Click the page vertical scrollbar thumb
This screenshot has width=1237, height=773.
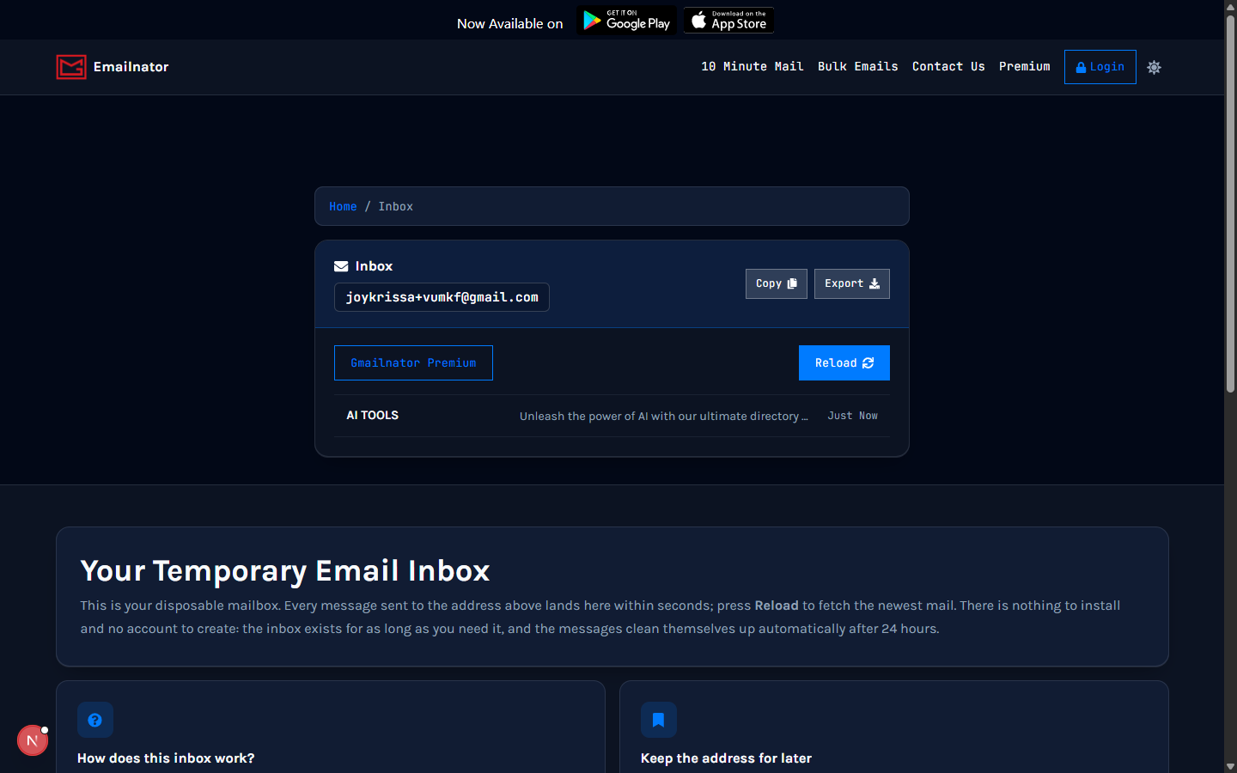1230,204
